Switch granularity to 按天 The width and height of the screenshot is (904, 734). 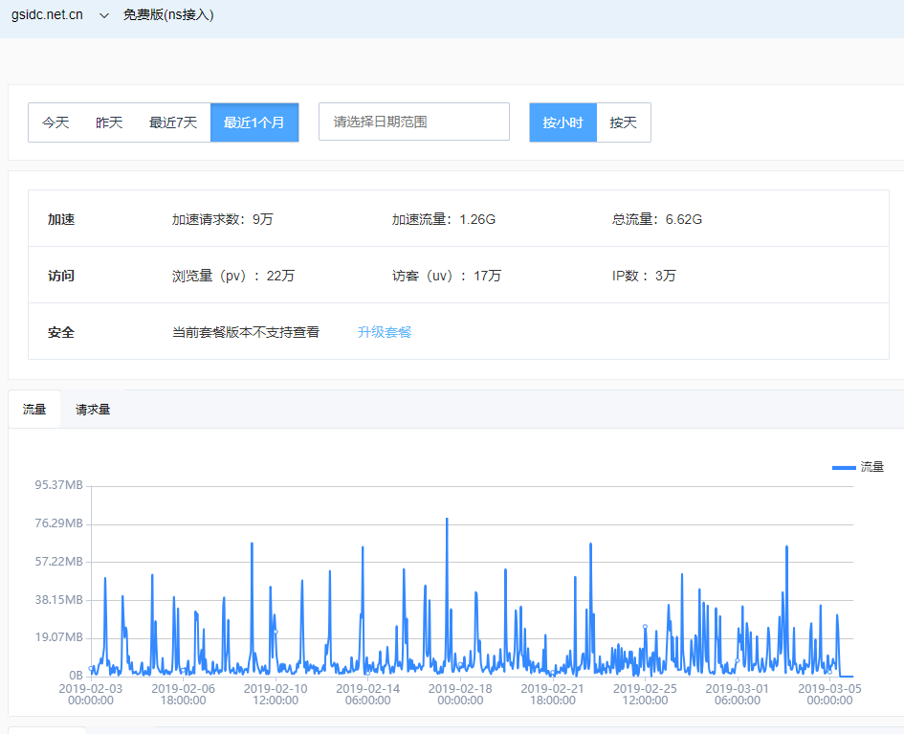point(624,122)
